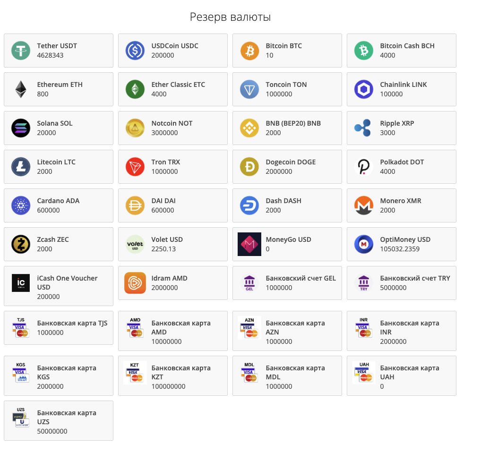Click the Toncoin TON icon

pyautogui.click(x=249, y=89)
